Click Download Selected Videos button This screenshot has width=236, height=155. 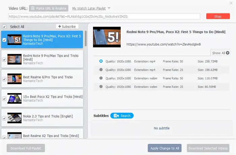[x=208, y=148]
